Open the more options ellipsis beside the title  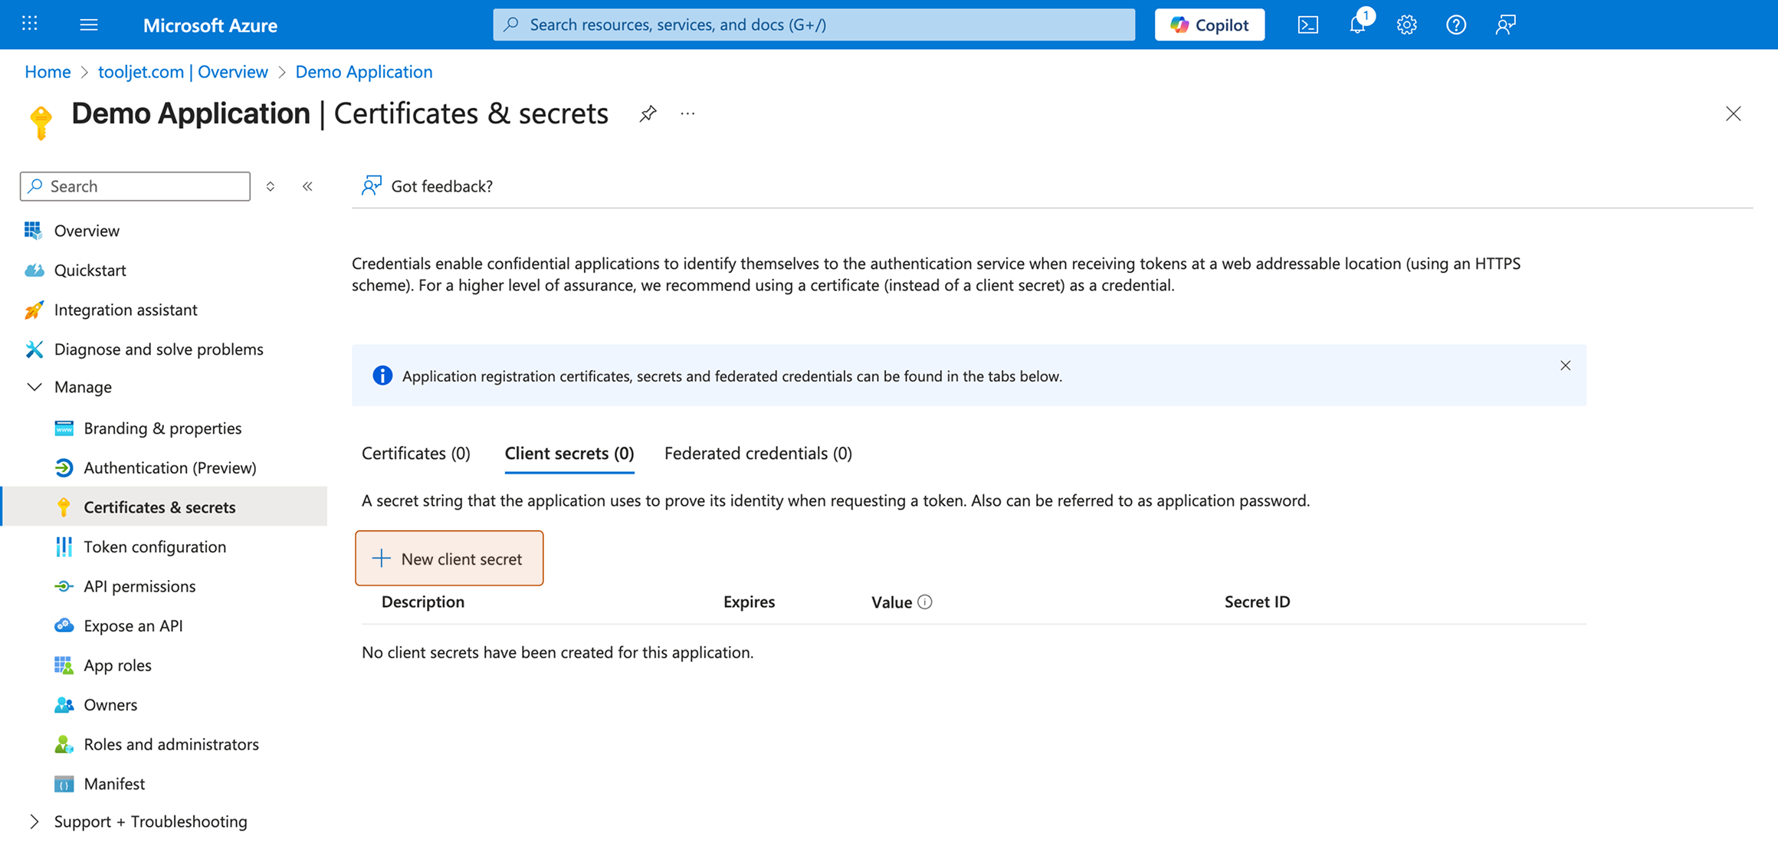(x=687, y=114)
